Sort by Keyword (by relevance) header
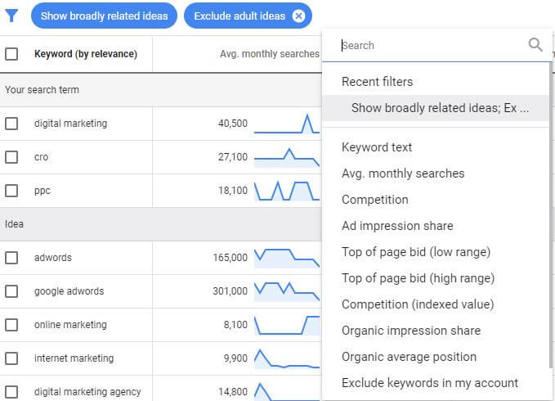 click(x=86, y=54)
